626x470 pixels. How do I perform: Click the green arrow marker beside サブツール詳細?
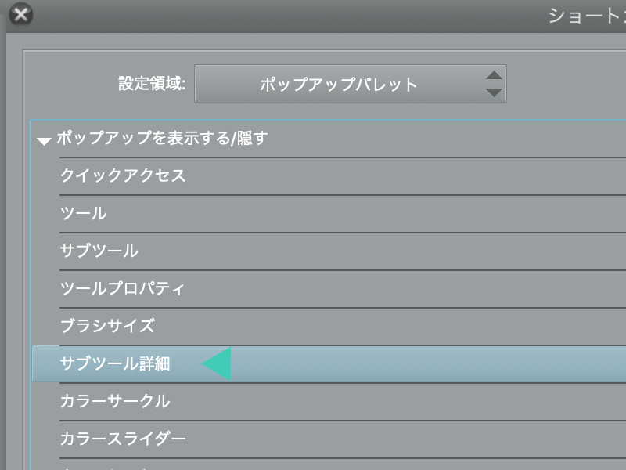point(218,364)
